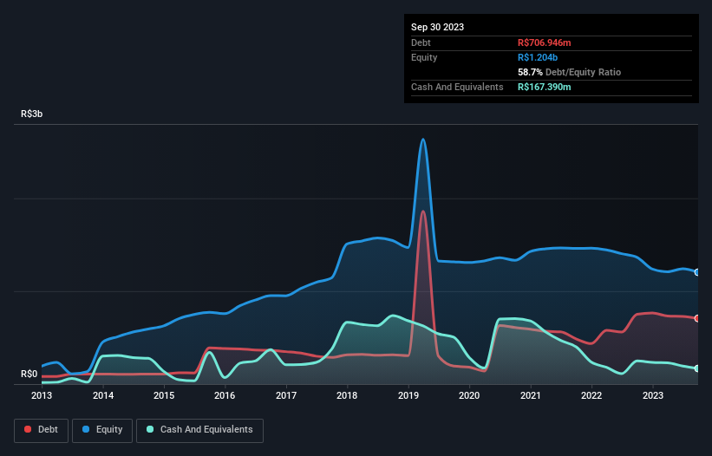Click the teal Cash endpoint marker
The width and height of the screenshot is (712, 456).
point(697,368)
